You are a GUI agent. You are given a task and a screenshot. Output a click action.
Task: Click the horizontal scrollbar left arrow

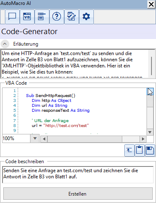pos(44,139)
